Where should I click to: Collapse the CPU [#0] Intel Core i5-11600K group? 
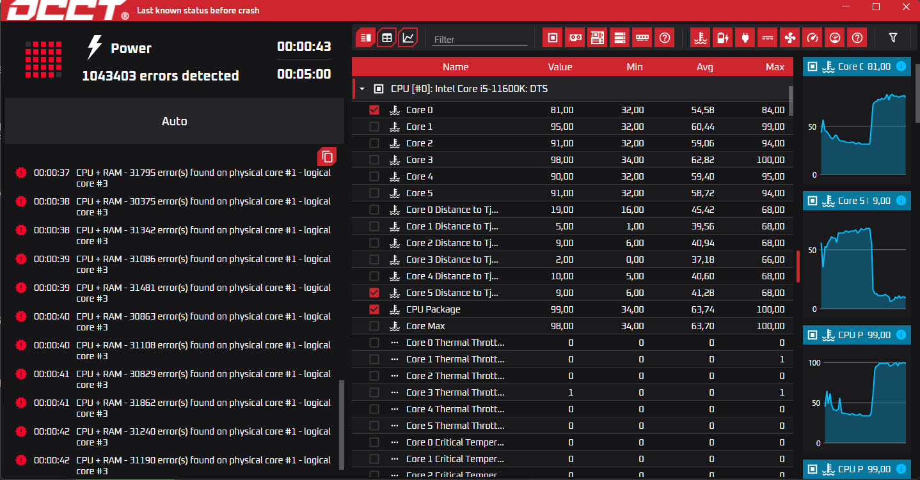362,89
